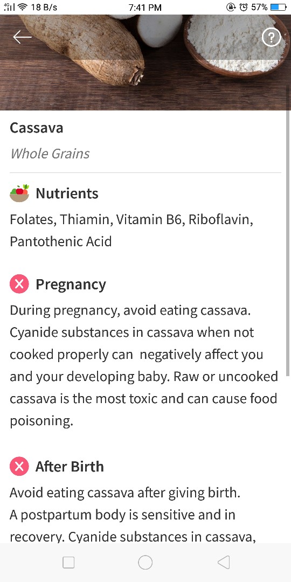
Task: Tap the pregnancy cyanide warning paragraph
Action: pyautogui.click(x=144, y=365)
